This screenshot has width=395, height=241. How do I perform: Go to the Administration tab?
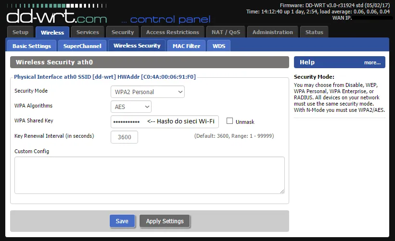[x=273, y=32]
